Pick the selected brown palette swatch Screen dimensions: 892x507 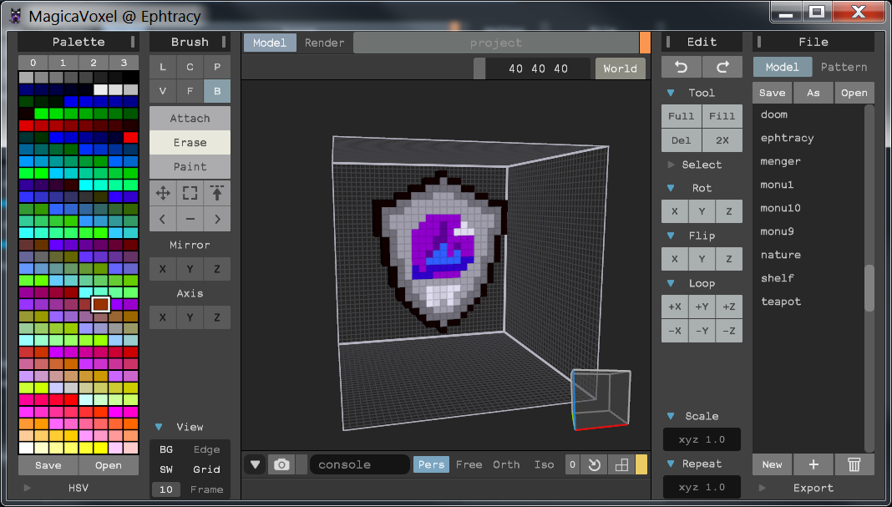coord(101,304)
